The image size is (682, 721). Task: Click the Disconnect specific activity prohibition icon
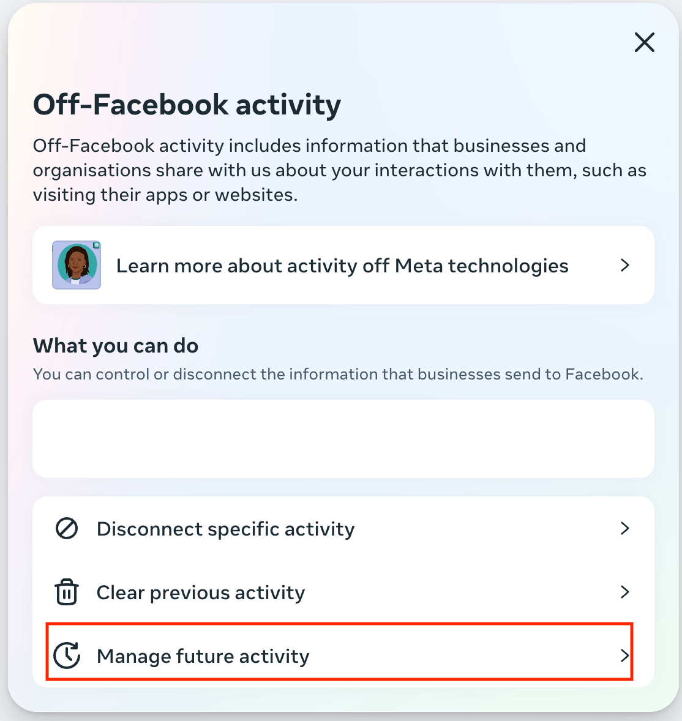67,528
